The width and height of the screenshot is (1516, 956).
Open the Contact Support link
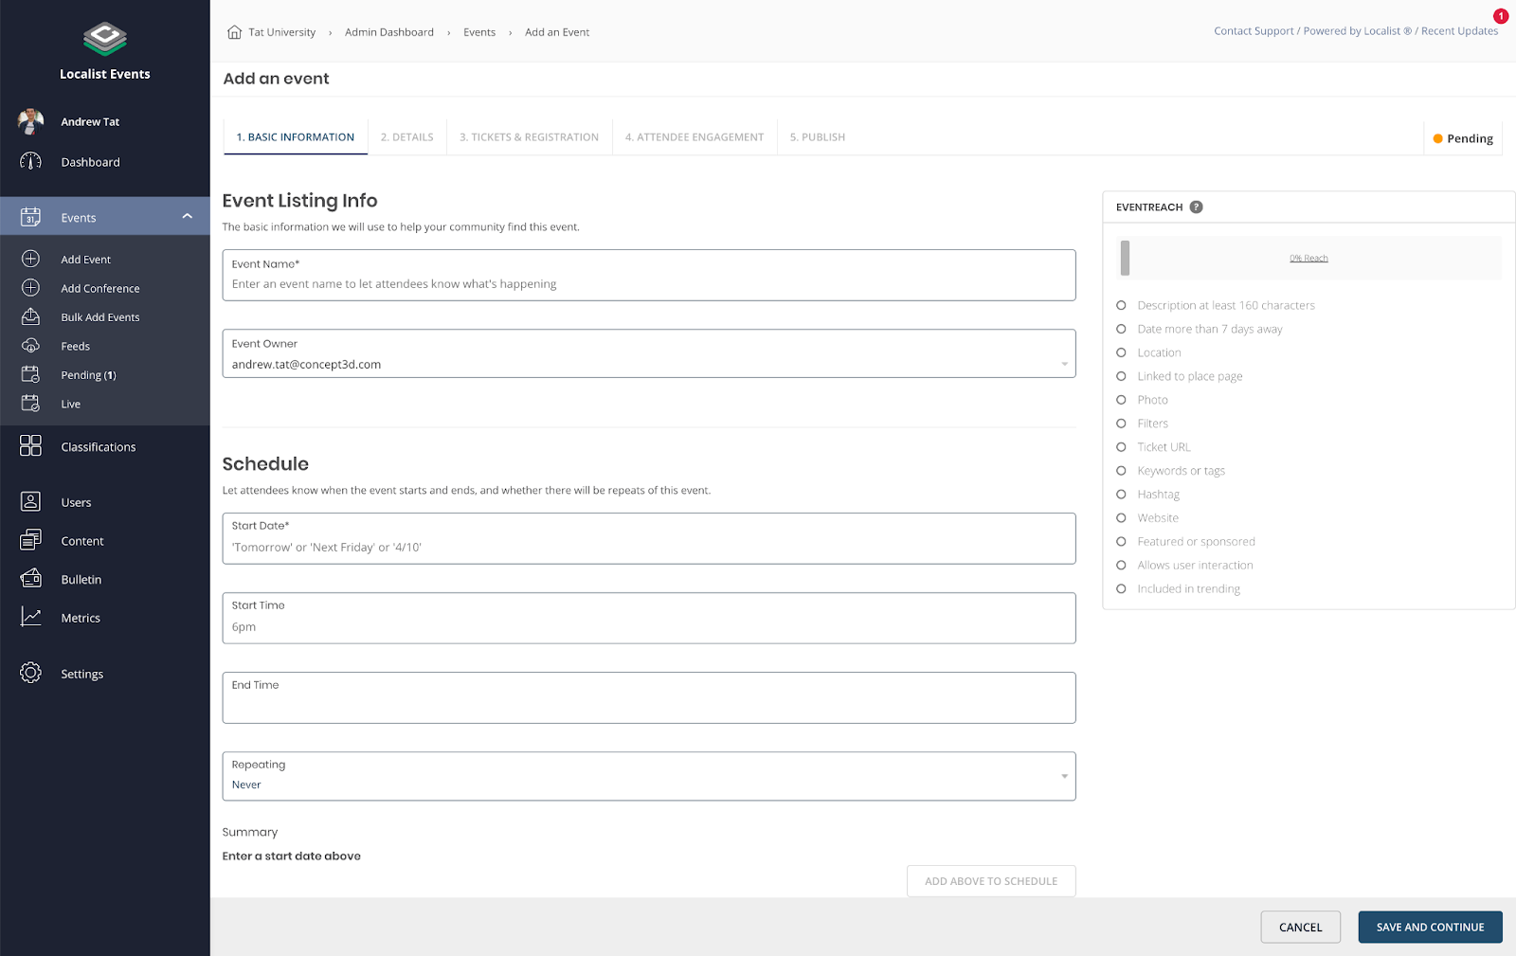[x=1254, y=31]
